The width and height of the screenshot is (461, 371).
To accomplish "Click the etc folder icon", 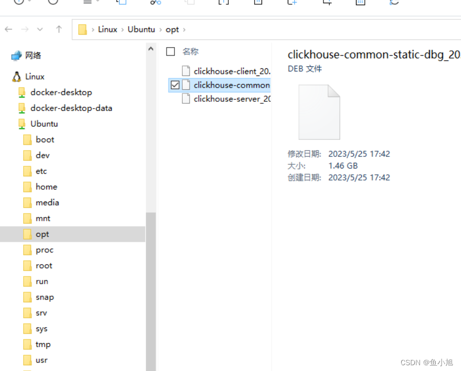I will (x=27, y=171).
